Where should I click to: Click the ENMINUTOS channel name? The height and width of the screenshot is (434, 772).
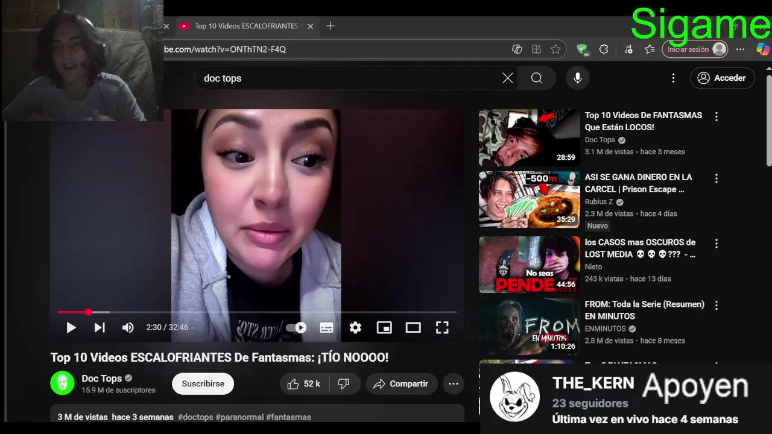tap(606, 329)
